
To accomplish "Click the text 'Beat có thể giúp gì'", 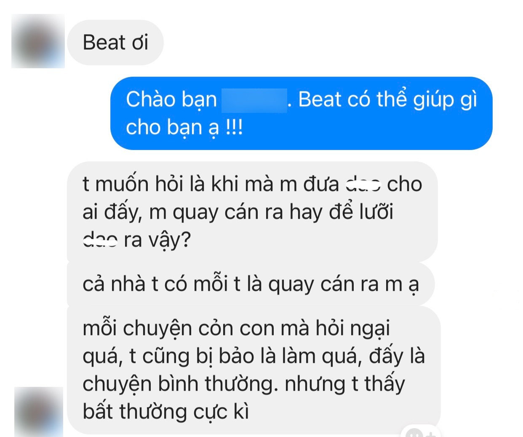I will coord(388,100).
